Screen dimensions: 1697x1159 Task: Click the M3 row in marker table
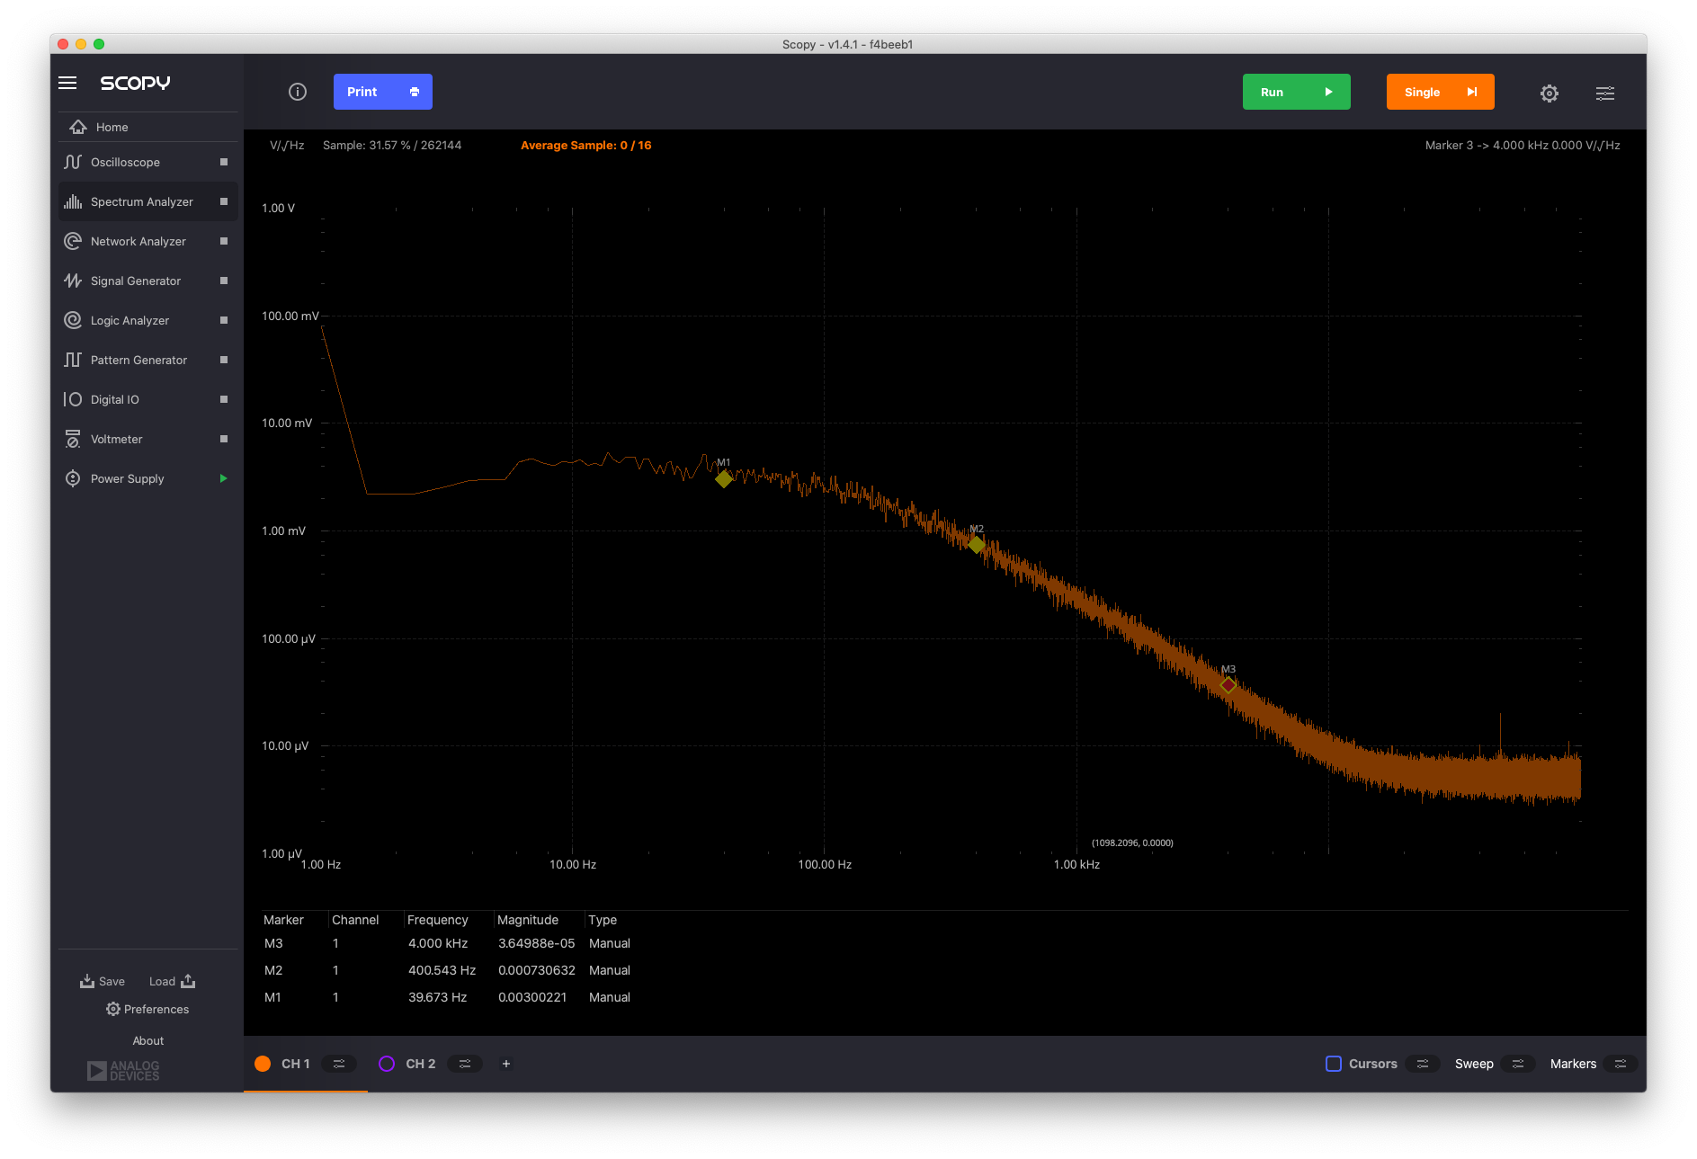[447, 943]
